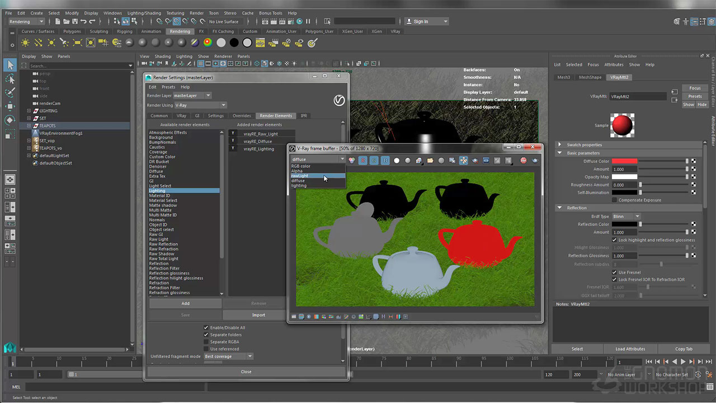
Task: Click the black material sphere shelf icon
Action: pos(234,43)
